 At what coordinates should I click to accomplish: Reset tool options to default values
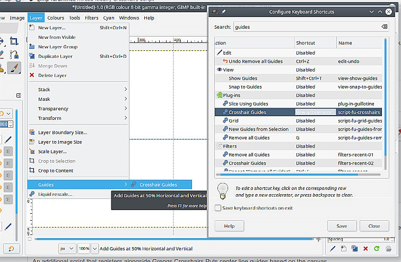click(11, 248)
